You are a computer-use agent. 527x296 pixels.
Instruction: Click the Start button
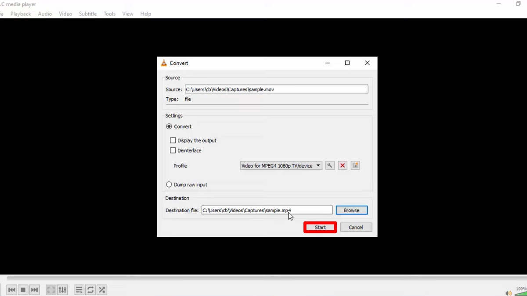(x=320, y=227)
